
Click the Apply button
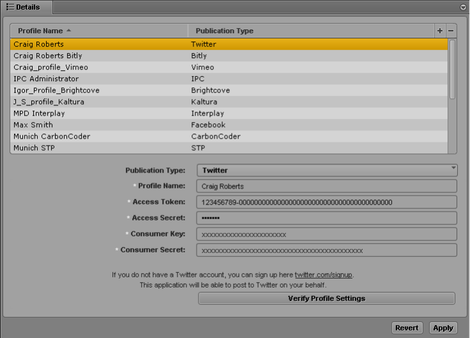click(x=443, y=328)
